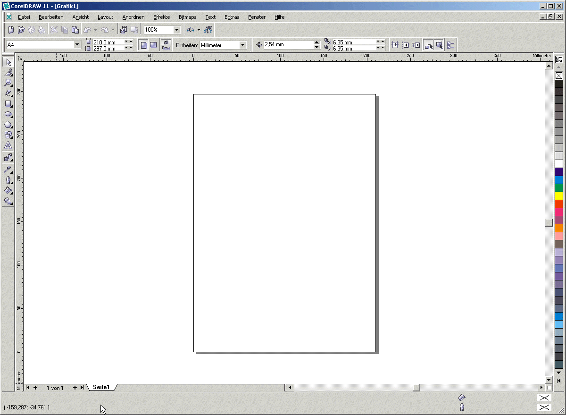
Task: Select the Basic Shapes tool
Action: point(8,135)
